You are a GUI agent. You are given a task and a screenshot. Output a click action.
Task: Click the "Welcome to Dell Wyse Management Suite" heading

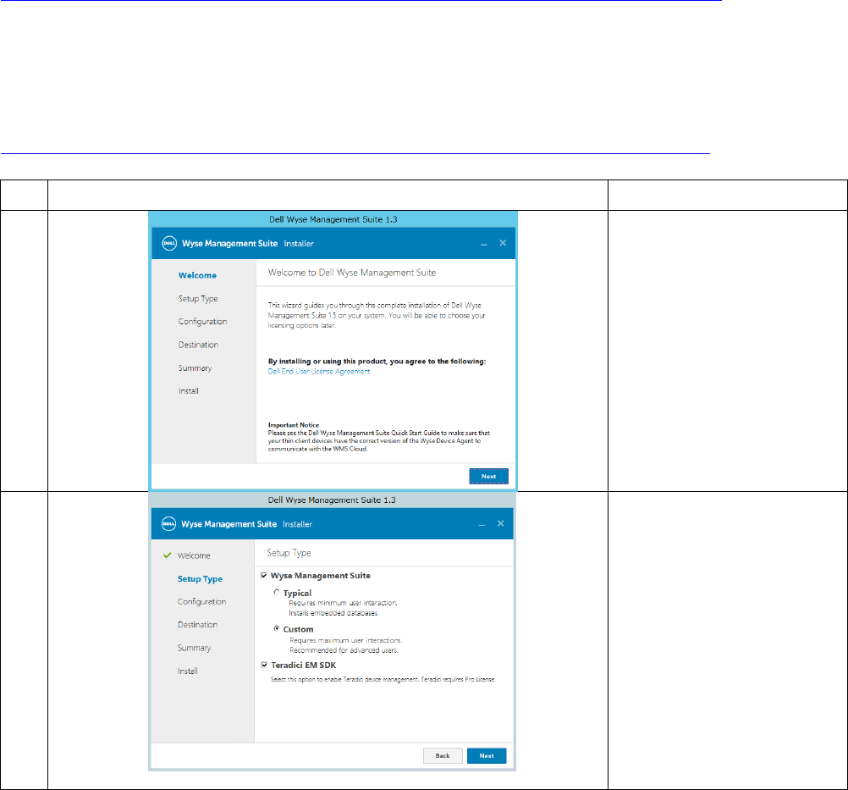point(352,273)
